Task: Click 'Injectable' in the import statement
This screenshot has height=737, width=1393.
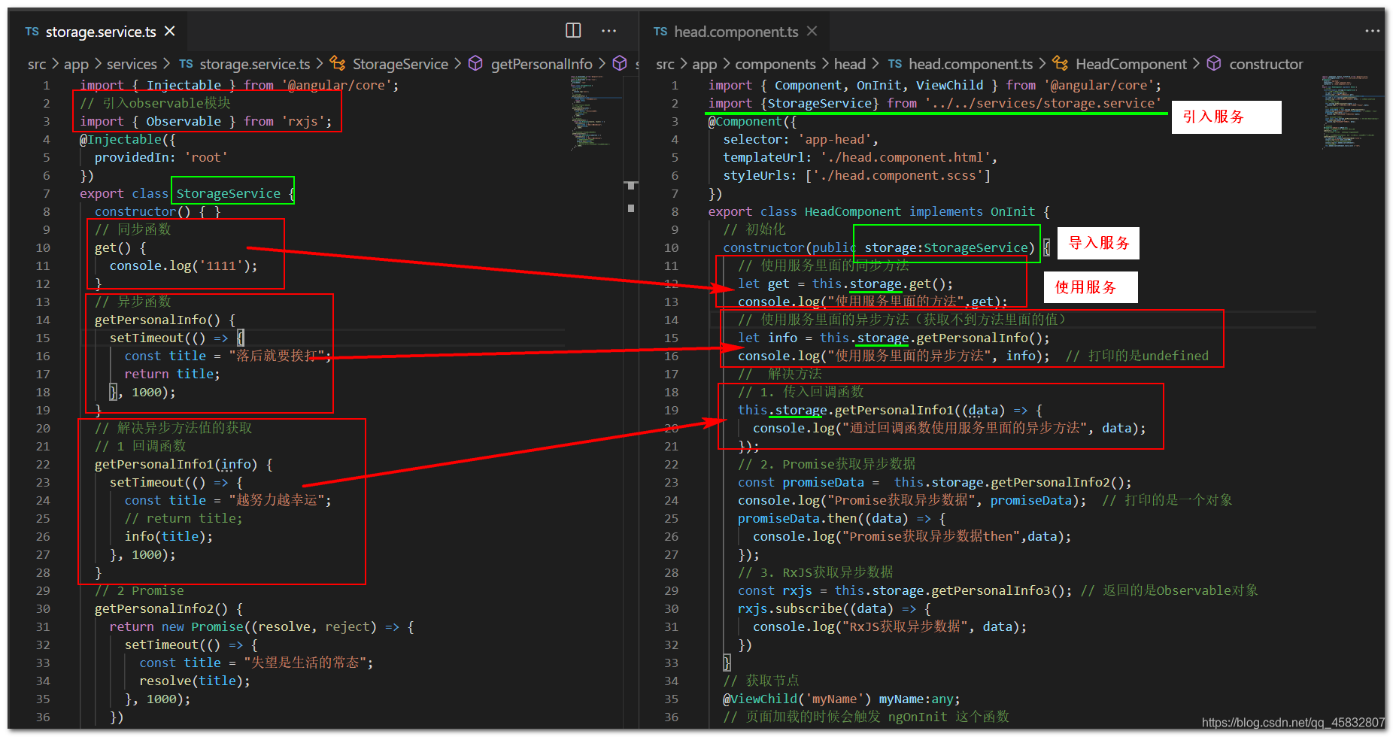Action: pyautogui.click(x=184, y=85)
